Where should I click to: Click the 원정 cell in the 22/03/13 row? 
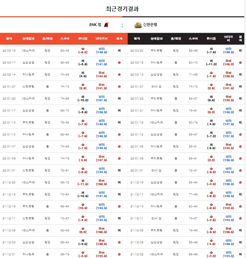[176, 75]
